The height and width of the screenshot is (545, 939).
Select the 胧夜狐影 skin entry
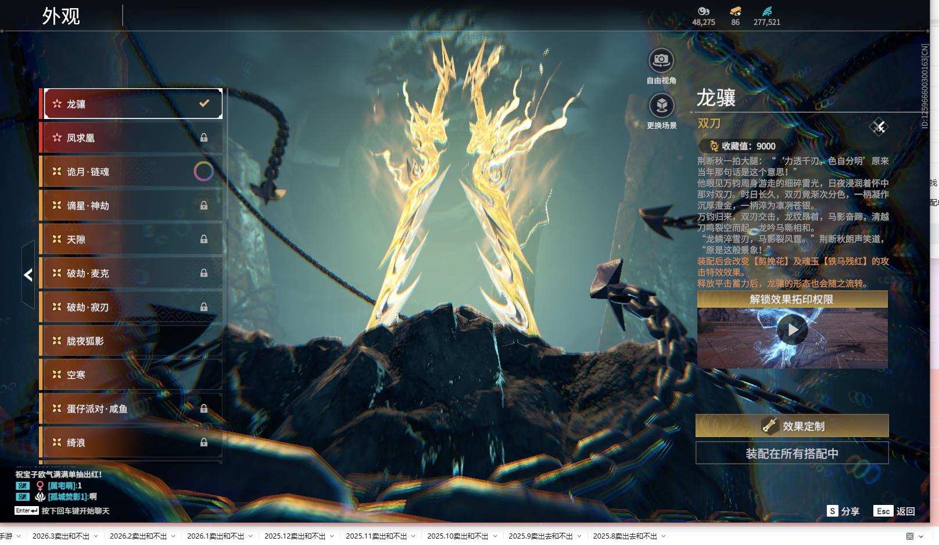[x=131, y=341]
